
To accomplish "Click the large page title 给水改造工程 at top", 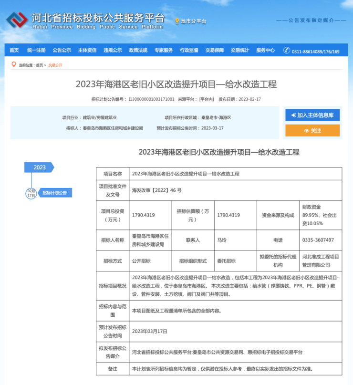I will pyautogui.click(x=176, y=84).
